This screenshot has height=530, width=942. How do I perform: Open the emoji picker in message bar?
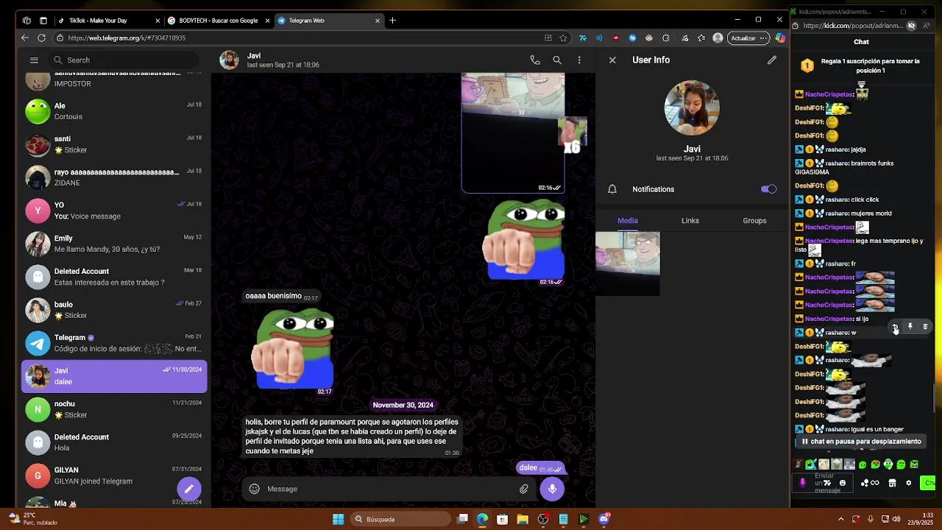point(255,489)
